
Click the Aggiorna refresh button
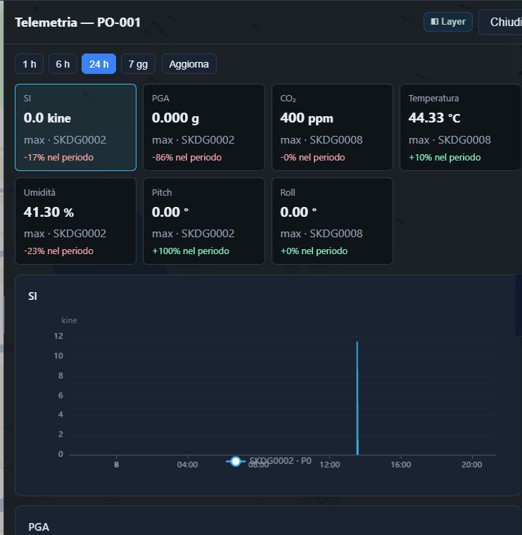pyautogui.click(x=189, y=64)
